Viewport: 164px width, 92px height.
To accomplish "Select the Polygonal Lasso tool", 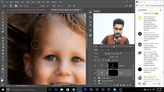I will (x=3, y=19).
